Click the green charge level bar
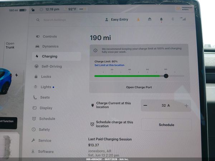215x161 pixels. [127, 76]
